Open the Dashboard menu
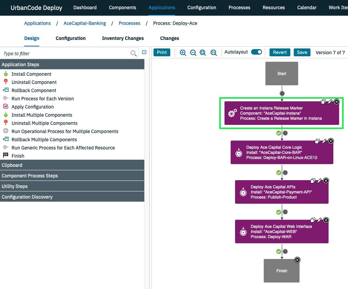348x289 pixels. tap(85, 8)
